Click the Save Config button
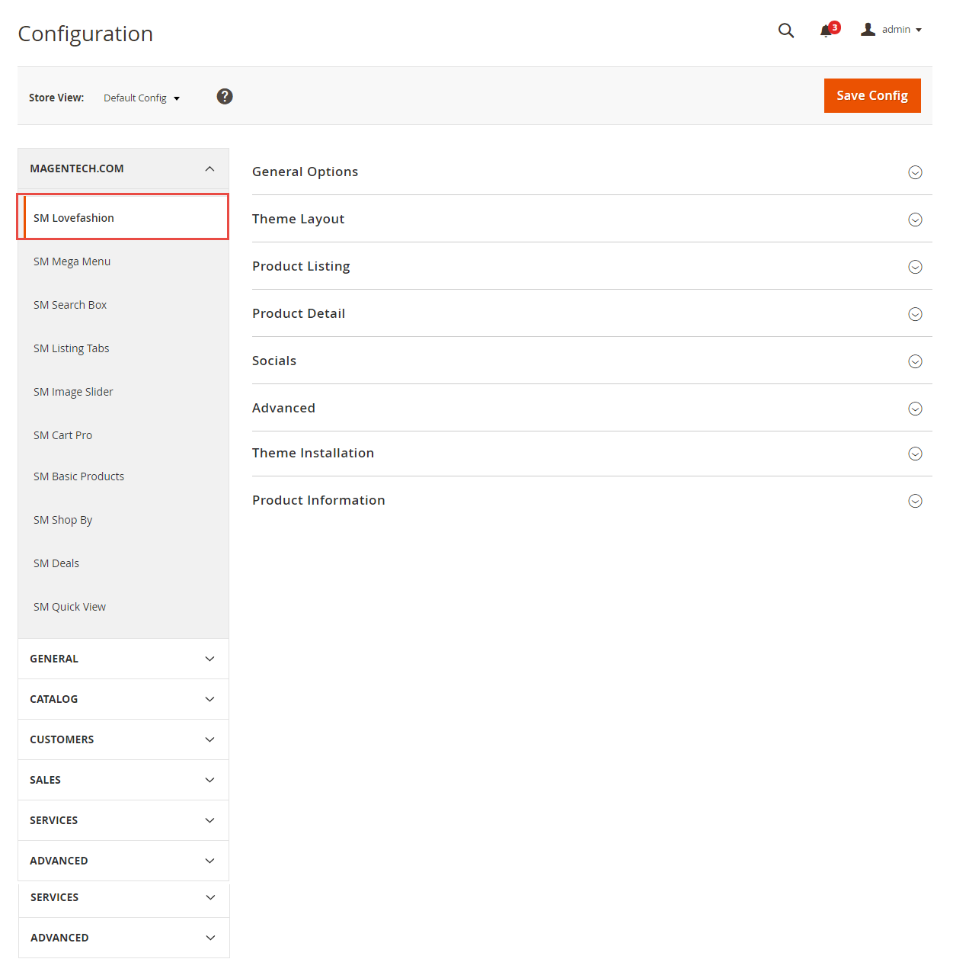The height and width of the screenshot is (959, 953). click(872, 95)
